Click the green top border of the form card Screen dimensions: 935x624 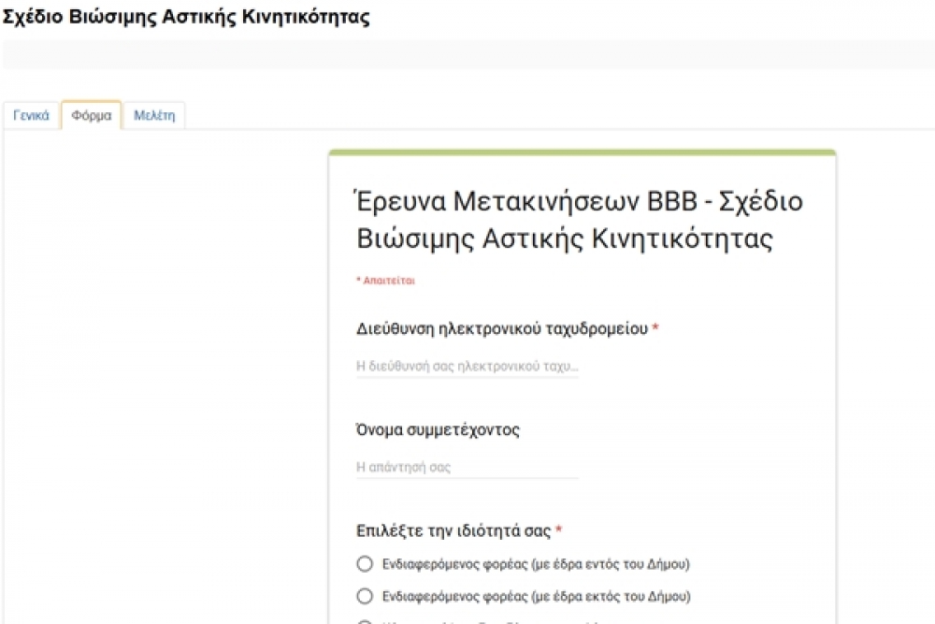click(582, 152)
